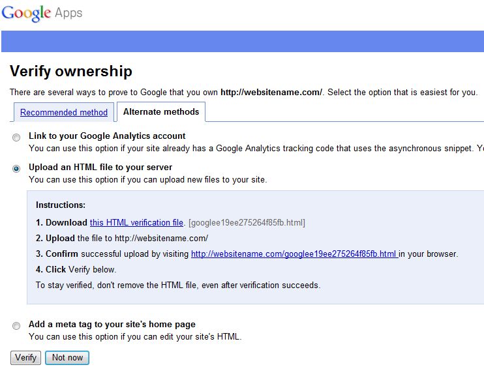Click the file name [googlee19ee275264f85fb.html]
484x380 pixels.
click(247, 223)
